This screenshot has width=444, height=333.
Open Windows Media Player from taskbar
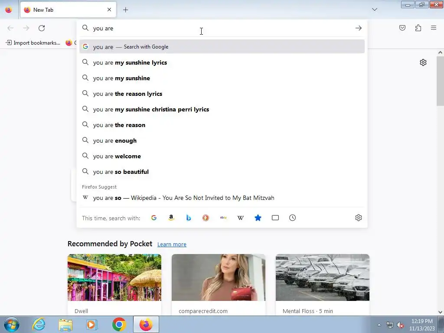[92, 324]
